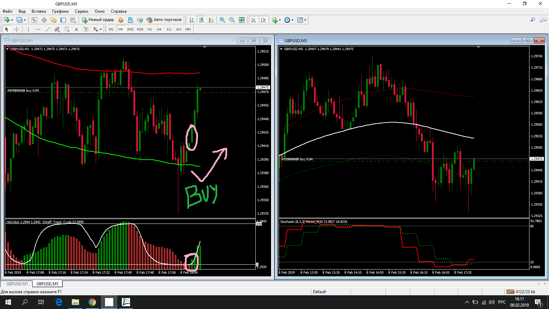Select the standard Cursor tool

point(7,29)
